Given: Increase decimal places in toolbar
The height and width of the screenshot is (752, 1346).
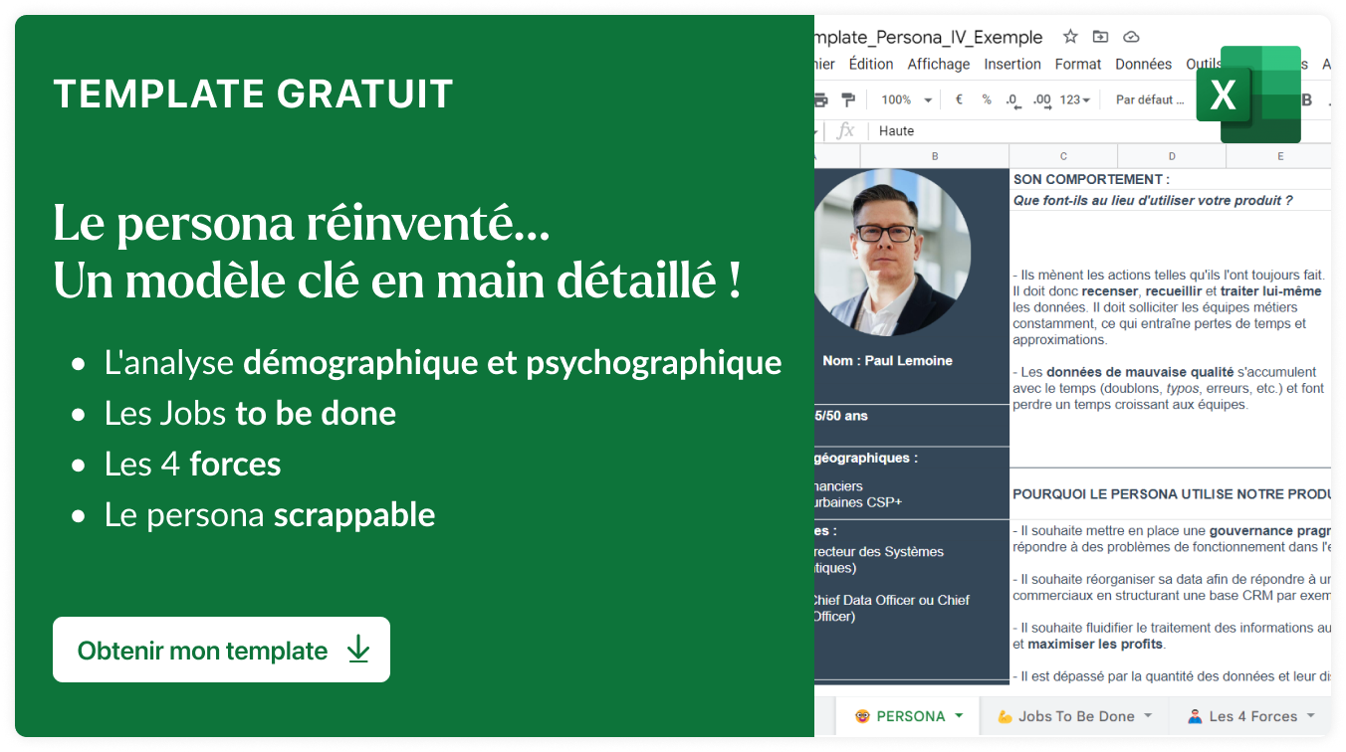Looking at the screenshot, I should click(1042, 99).
